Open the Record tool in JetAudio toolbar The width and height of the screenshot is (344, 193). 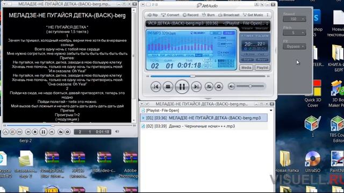(191, 15)
